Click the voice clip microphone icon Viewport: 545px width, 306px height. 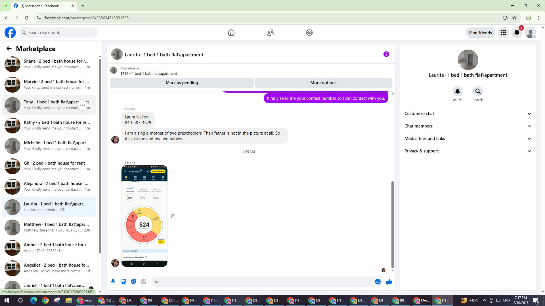click(113, 282)
